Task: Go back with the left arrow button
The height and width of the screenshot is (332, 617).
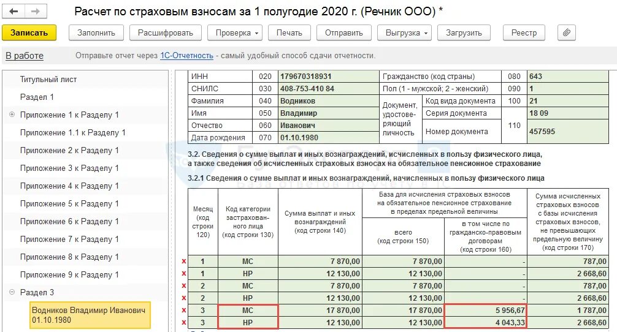Action: point(13,12)
